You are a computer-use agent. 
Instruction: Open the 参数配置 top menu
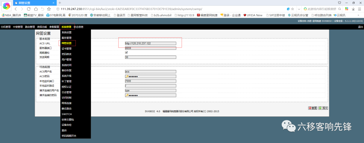54,27
